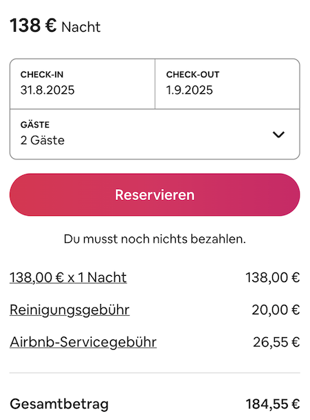Click the CHECK-OUT label
The height and width of the screenshot is (420, 310).
click(193, 74)
